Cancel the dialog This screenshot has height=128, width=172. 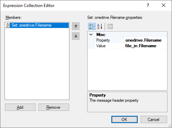tap(154, 120)
